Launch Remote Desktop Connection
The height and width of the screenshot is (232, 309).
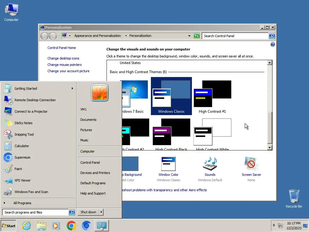pyautogui.click(x=39, y=100)
